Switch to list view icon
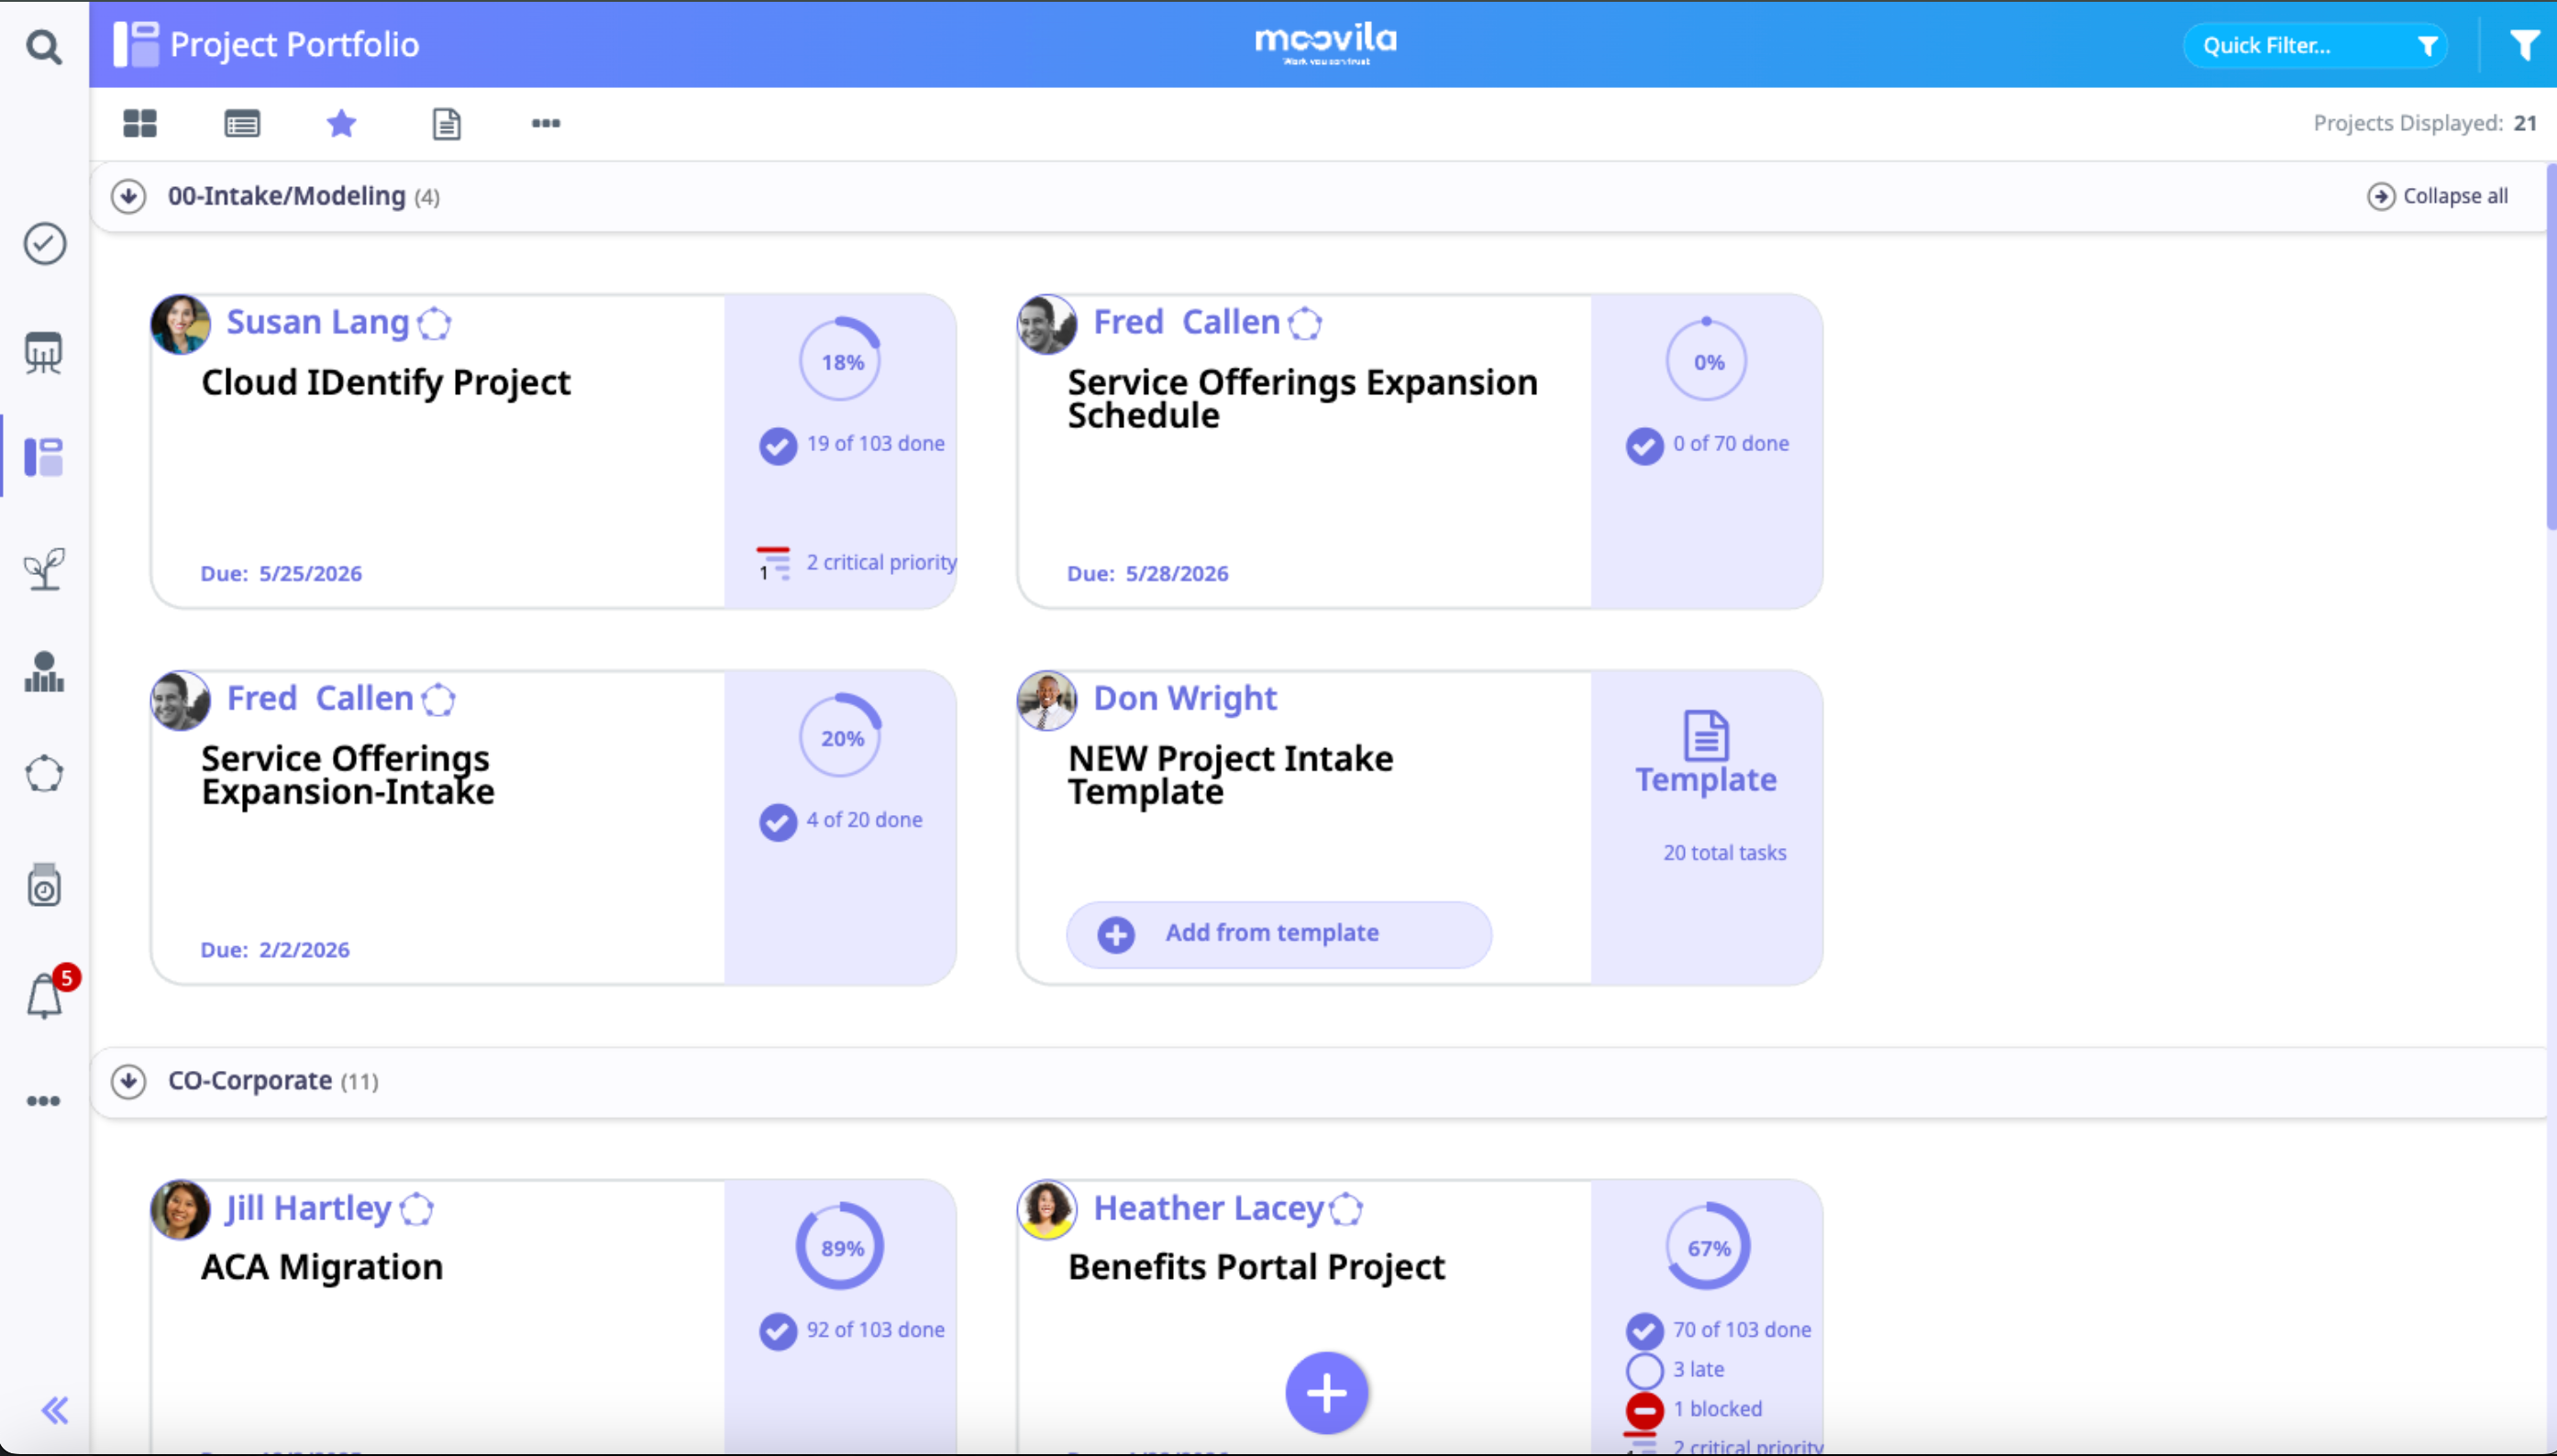This screenshot has height=1456, width=2557. point(242,123)
